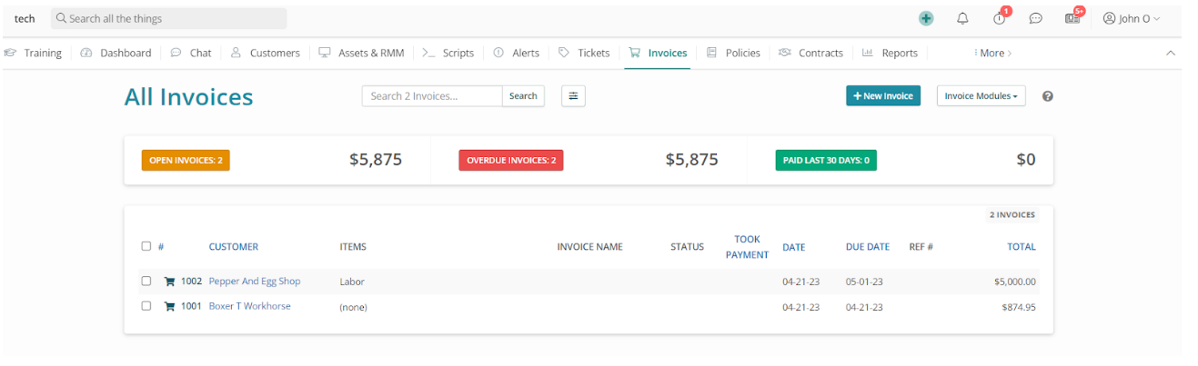The width and height of the screenshot is (1198, 366).
Task: Click the help question mark icon
Action: 1047,96
